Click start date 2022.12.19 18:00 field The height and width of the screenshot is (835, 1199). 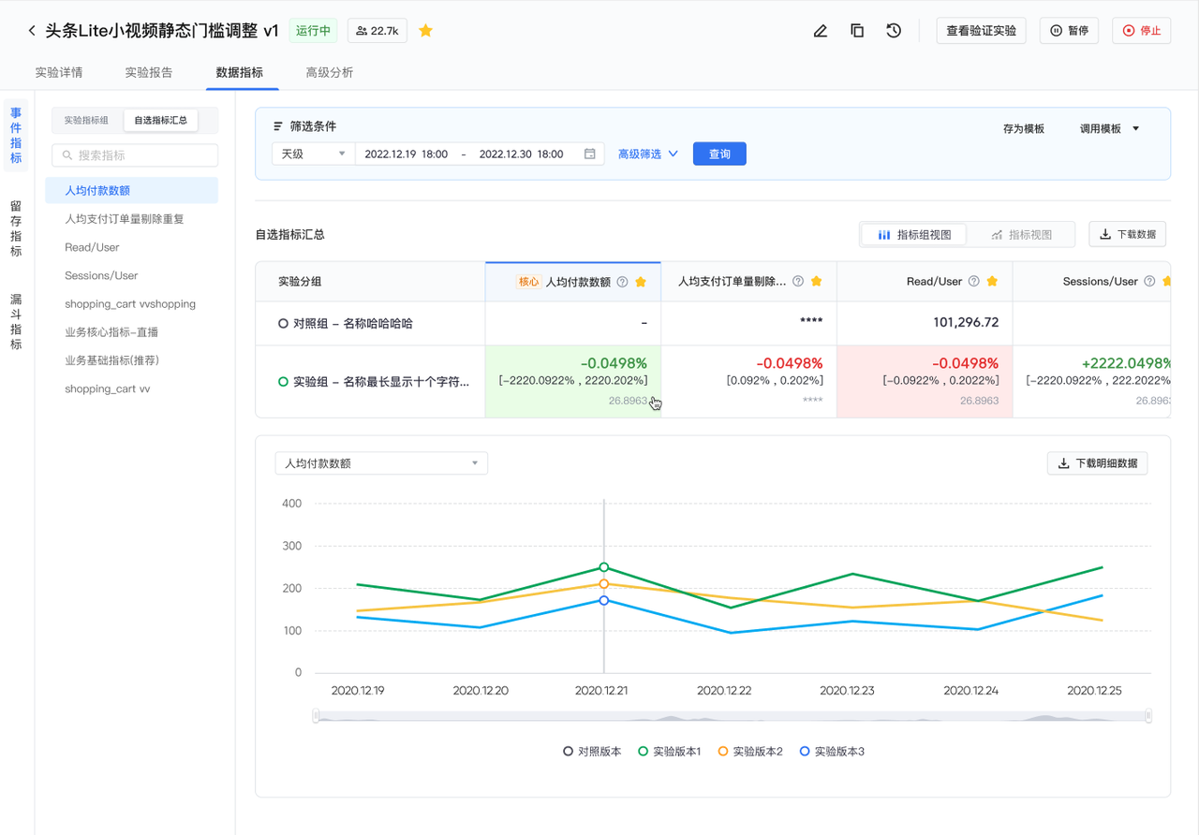point(407,154)
